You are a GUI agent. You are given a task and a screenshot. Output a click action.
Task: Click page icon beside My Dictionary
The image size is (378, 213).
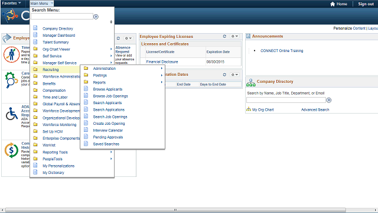click(35, 172)
